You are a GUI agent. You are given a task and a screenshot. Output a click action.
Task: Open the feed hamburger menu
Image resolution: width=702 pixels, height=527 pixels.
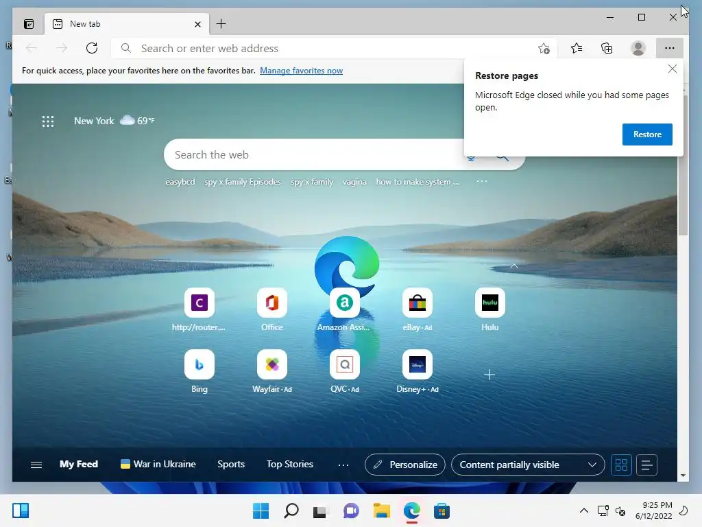(36, 465)
